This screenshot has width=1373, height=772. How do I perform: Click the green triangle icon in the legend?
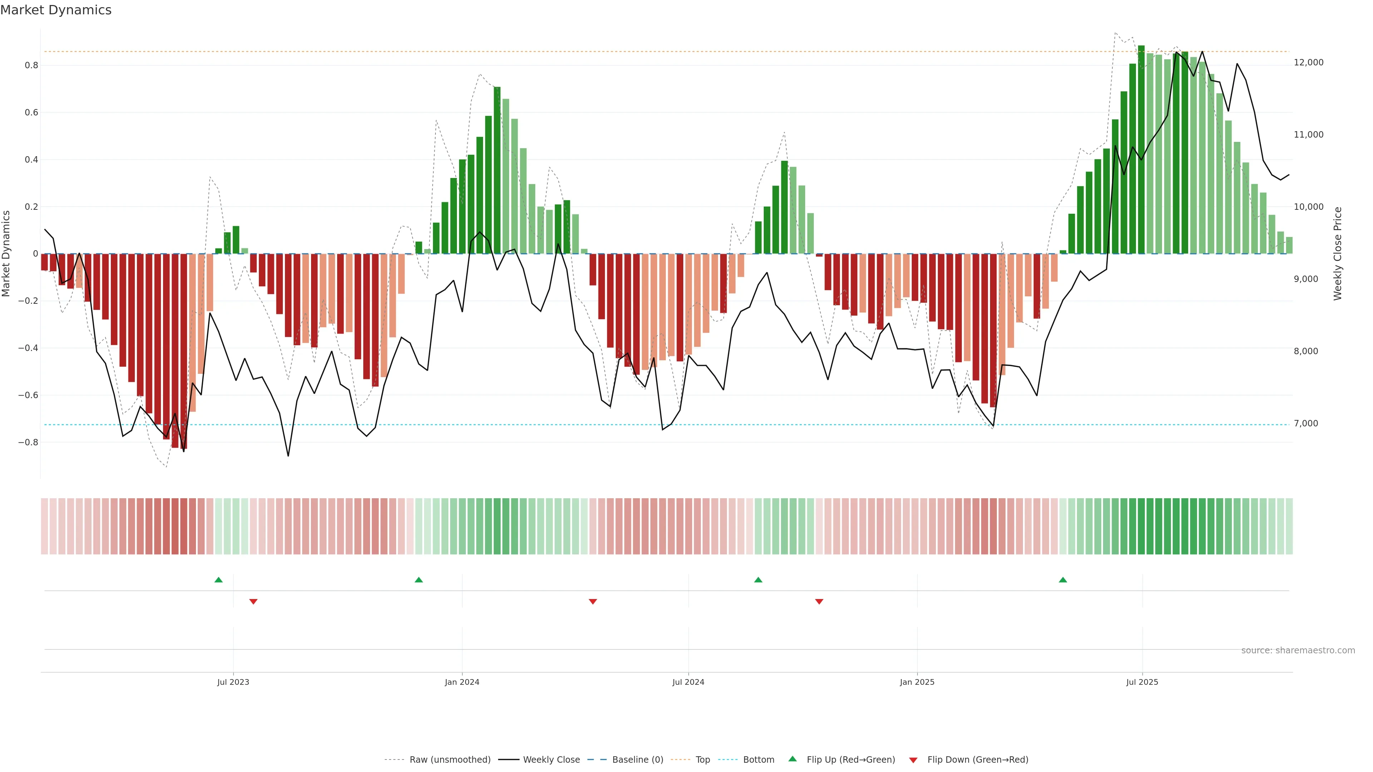pos(793,759)
